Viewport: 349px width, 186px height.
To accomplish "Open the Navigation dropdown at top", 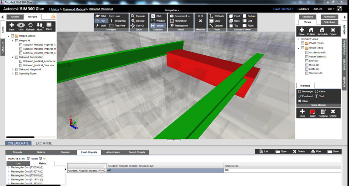I will 172,10.
